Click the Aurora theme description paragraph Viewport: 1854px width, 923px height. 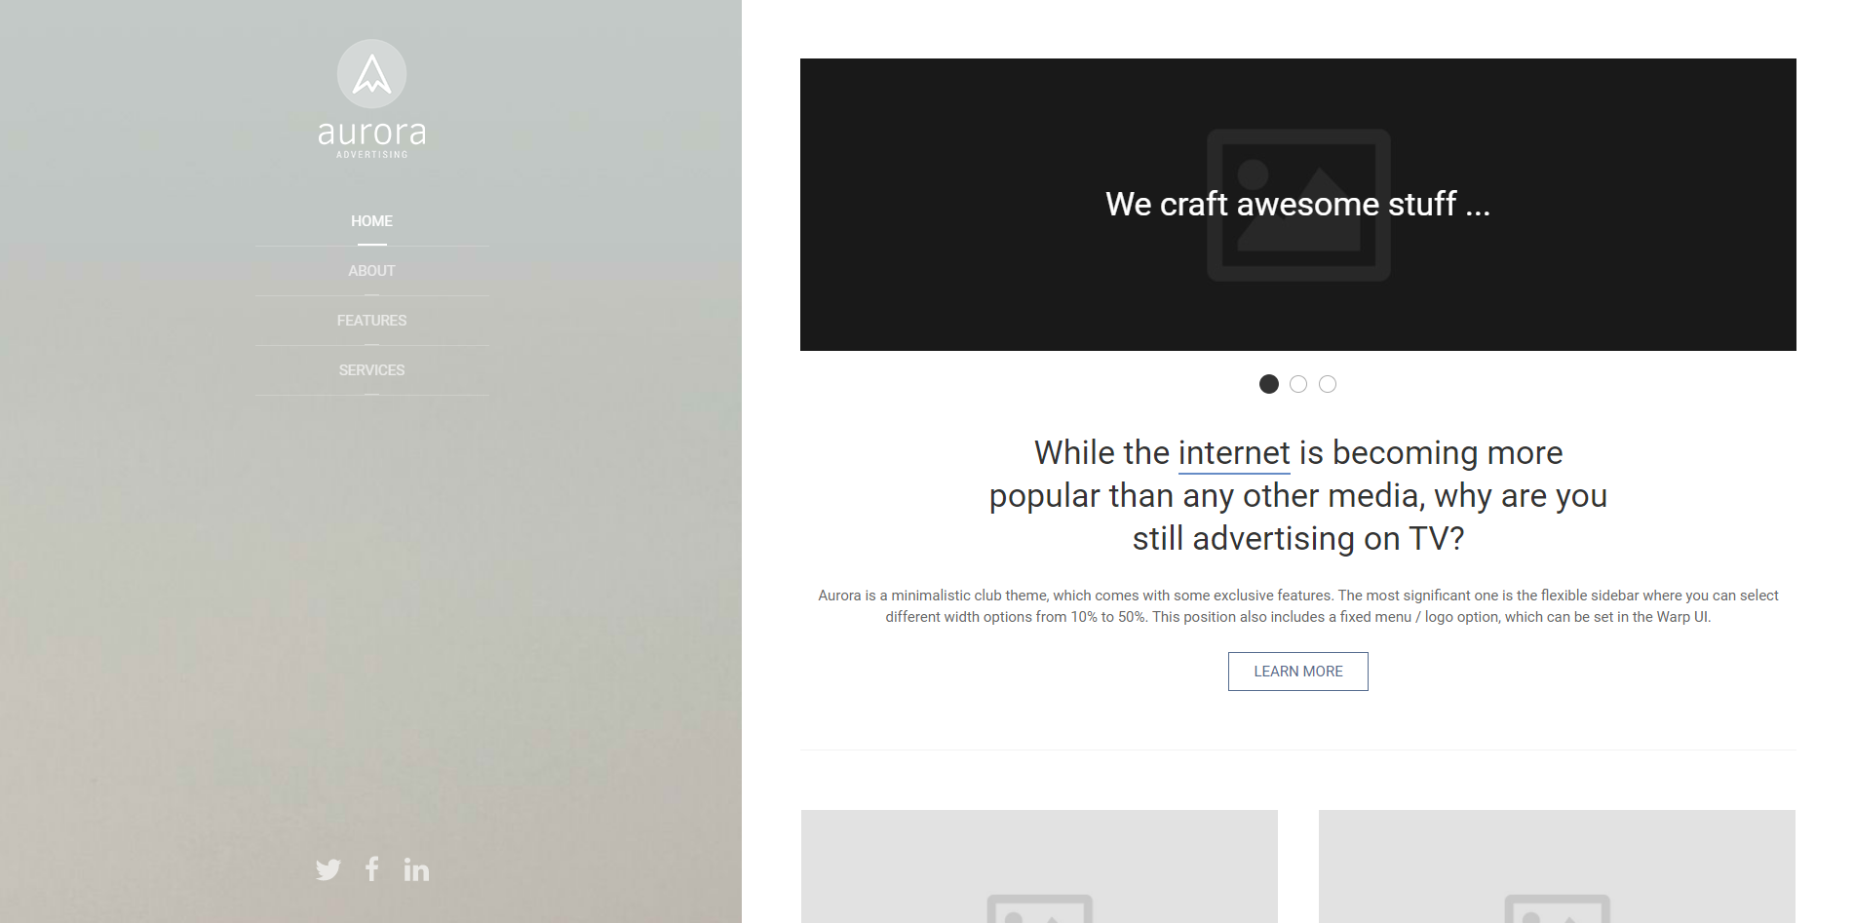[1298, 606]
